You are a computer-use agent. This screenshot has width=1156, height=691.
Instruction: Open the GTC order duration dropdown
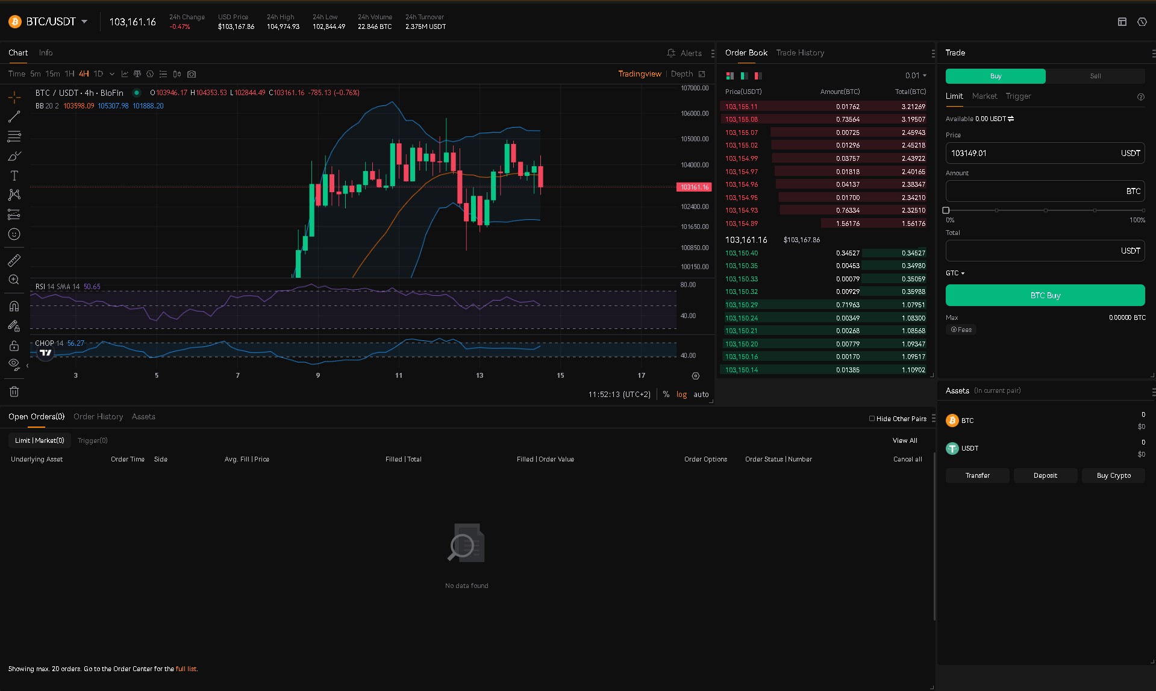point(955,273)
